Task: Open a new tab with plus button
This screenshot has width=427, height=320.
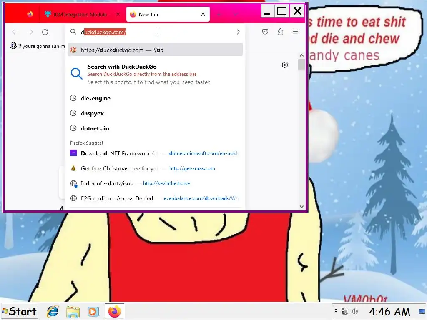Action: 219,15
